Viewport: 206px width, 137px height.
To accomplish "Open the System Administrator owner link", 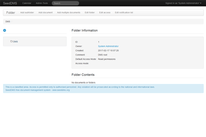I will click(x=108, y=46).
